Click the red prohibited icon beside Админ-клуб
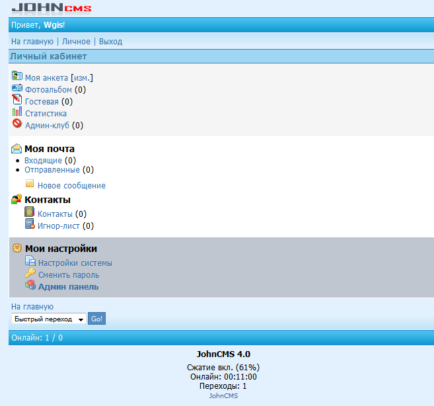The width and height of the screenshot is (434, 406). tap(17, 123)
